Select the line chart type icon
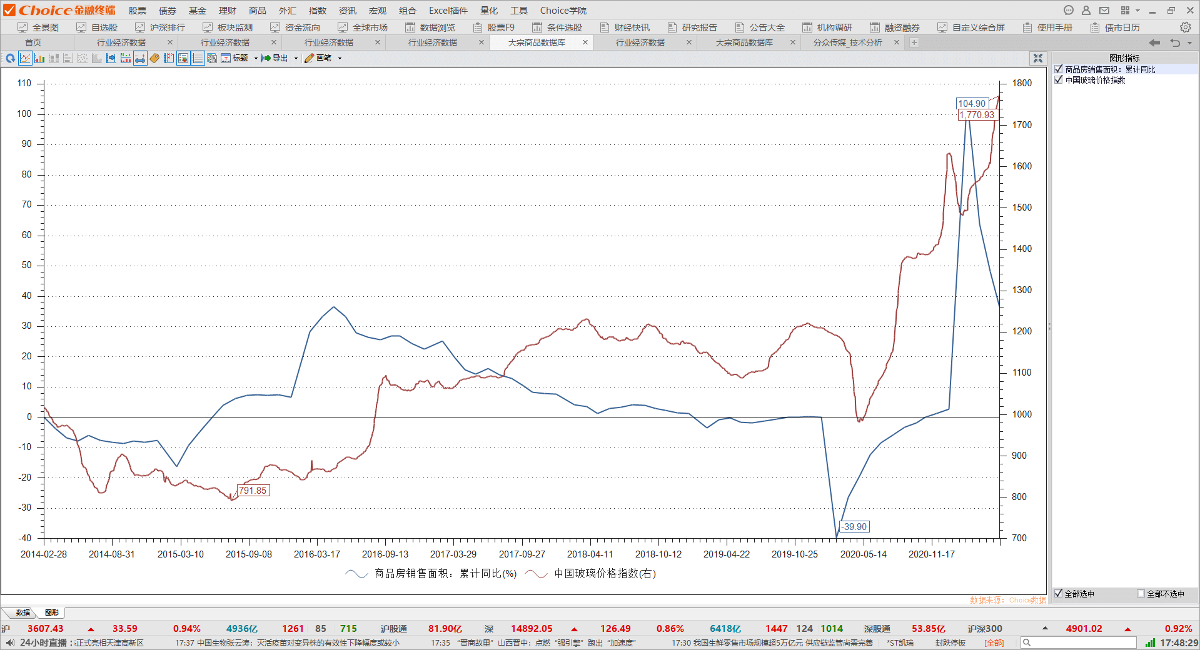Image resolution: width=1200 pixels, height=650 pixels. 25,58
